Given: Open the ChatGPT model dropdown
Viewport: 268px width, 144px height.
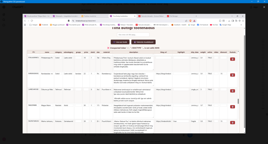Looking at the screenshot, I should pyautogui.click(x=19, y=7).
